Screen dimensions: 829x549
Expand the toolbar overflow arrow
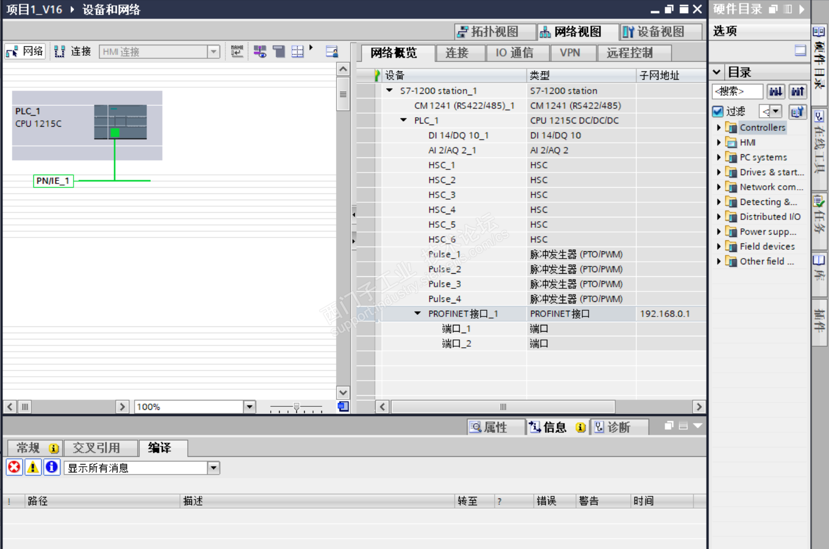coord(311,47)
